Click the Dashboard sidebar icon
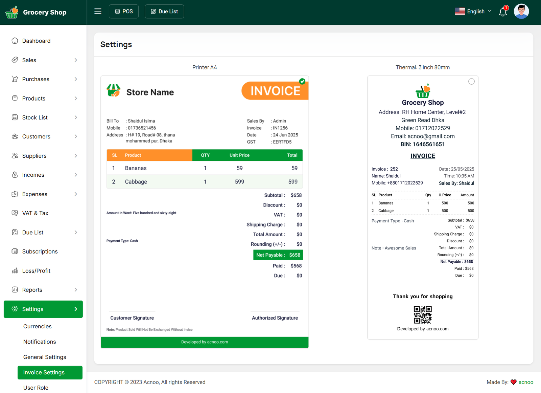Screen dimensions: 541x393 (x=15, y=41)
